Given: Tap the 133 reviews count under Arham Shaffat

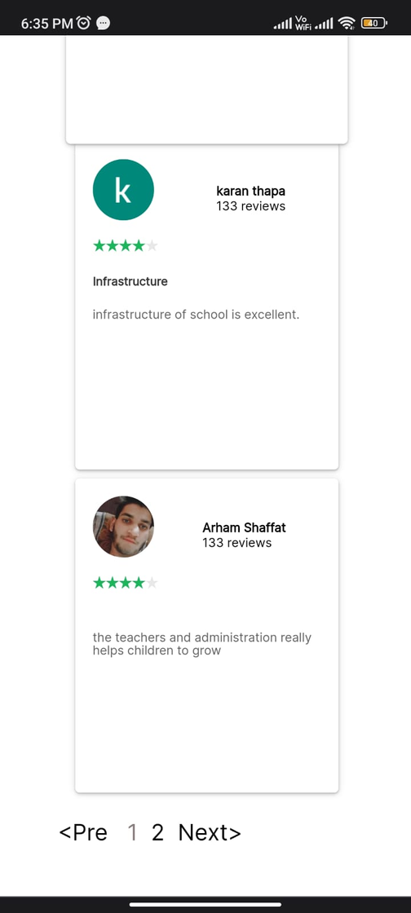Looking at the screenshot, I should click(x=237, y=543).
